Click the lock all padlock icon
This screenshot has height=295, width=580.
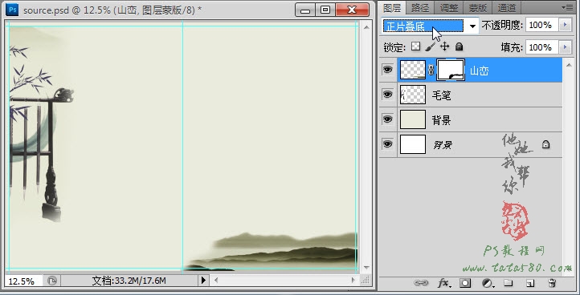459,46
